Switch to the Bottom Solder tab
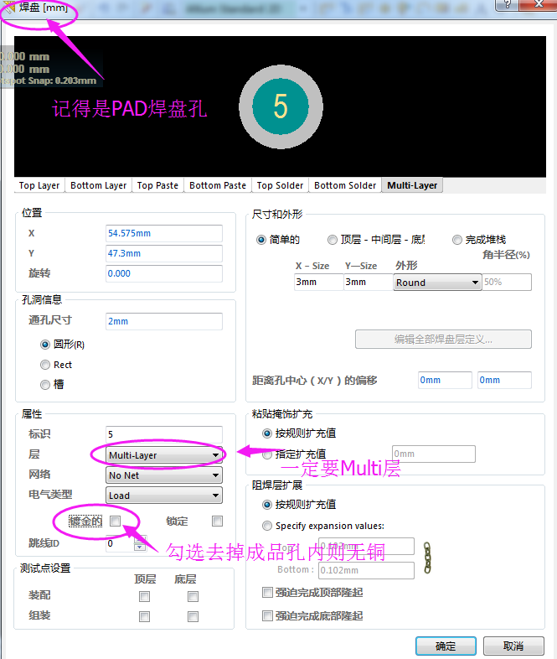This screenshot has height=659, width=557. 345,185
